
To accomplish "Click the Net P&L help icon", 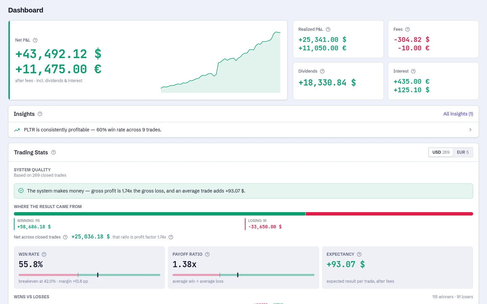I will click(x=35, y=40).
